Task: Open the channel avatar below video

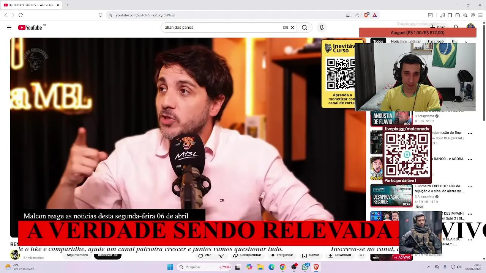Action: click(x=15, y=255)
